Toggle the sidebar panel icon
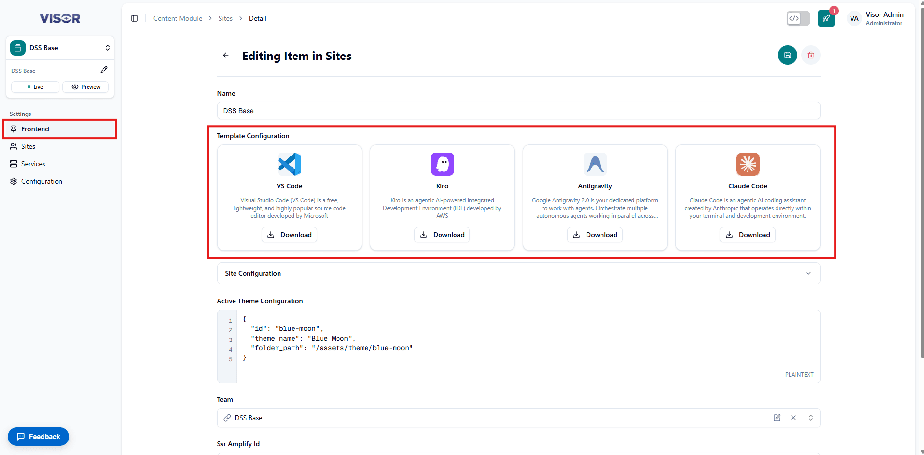The height and width of the screenshot is (455, 924). pos(134,18)
